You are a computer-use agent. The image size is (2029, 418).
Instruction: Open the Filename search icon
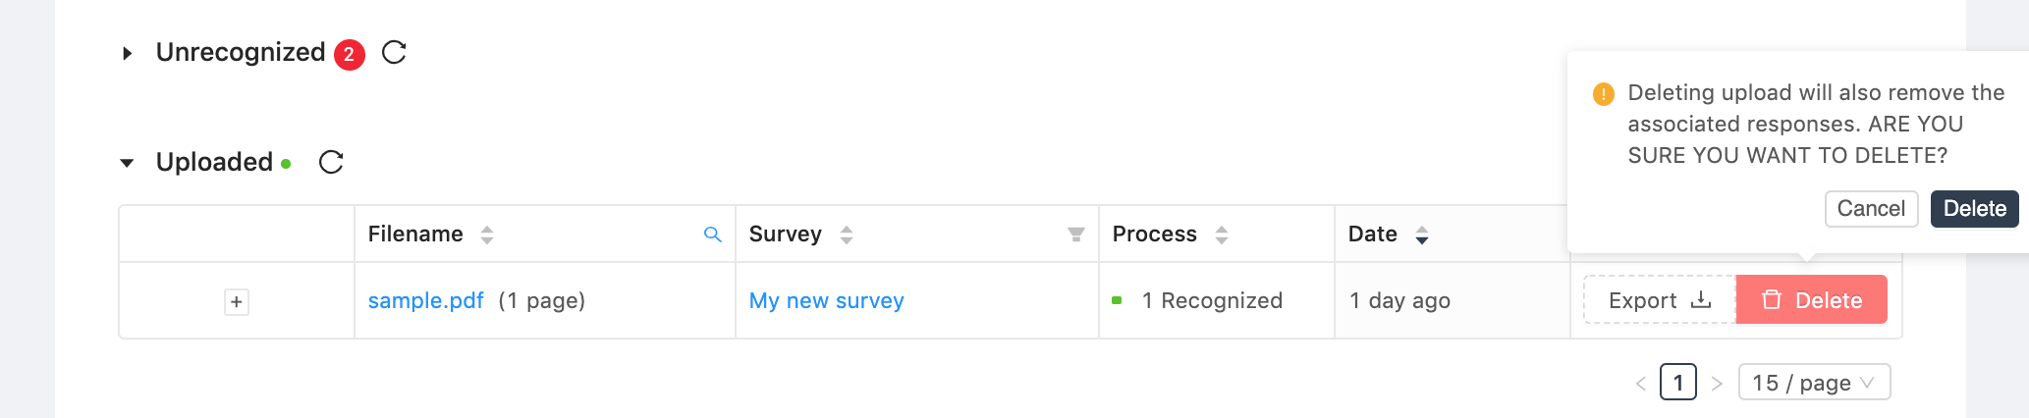click(x=713, y=235)
